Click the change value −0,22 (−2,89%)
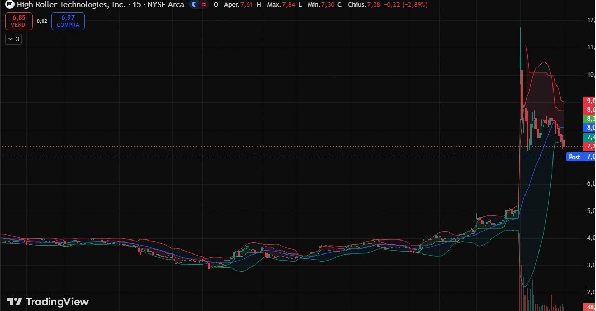The height and width of the screenshot is (311, 596). click(405, 5)
